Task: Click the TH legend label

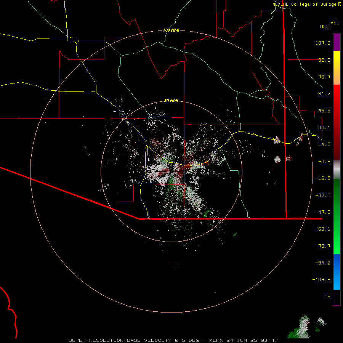Action: pos(327,297)
